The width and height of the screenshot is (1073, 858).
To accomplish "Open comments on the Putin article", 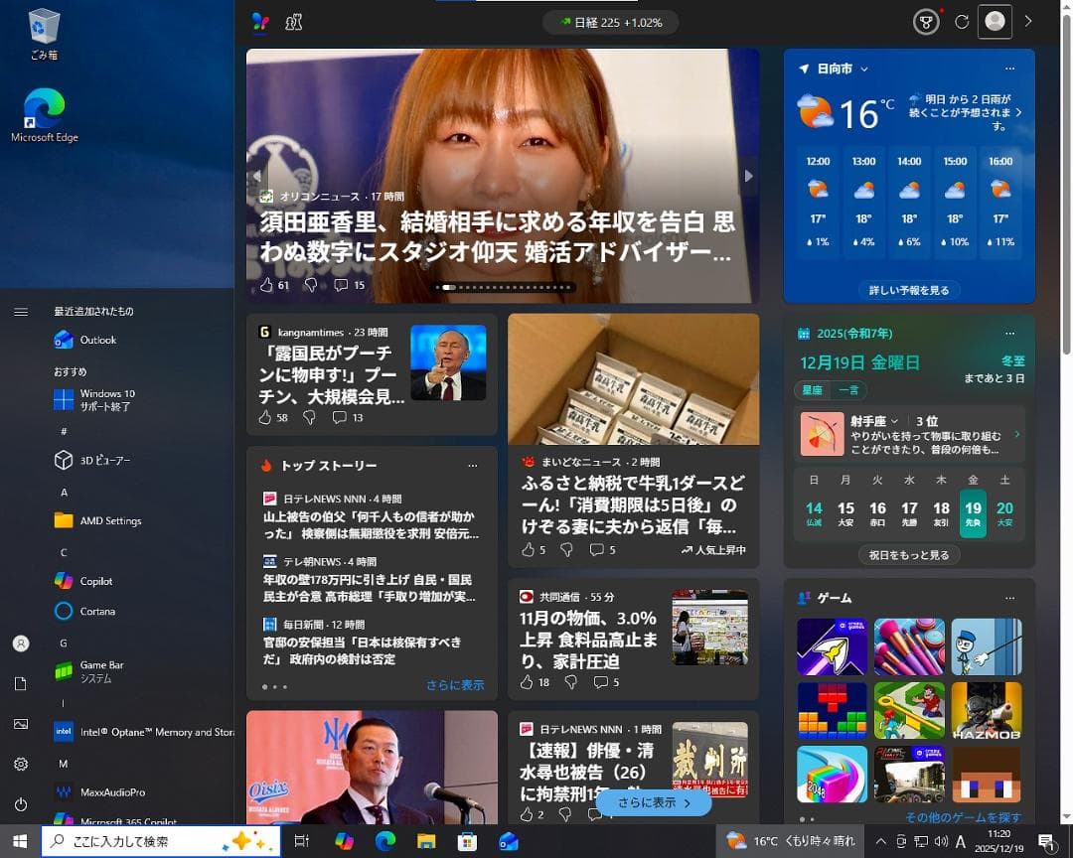I will pos(342,417).
